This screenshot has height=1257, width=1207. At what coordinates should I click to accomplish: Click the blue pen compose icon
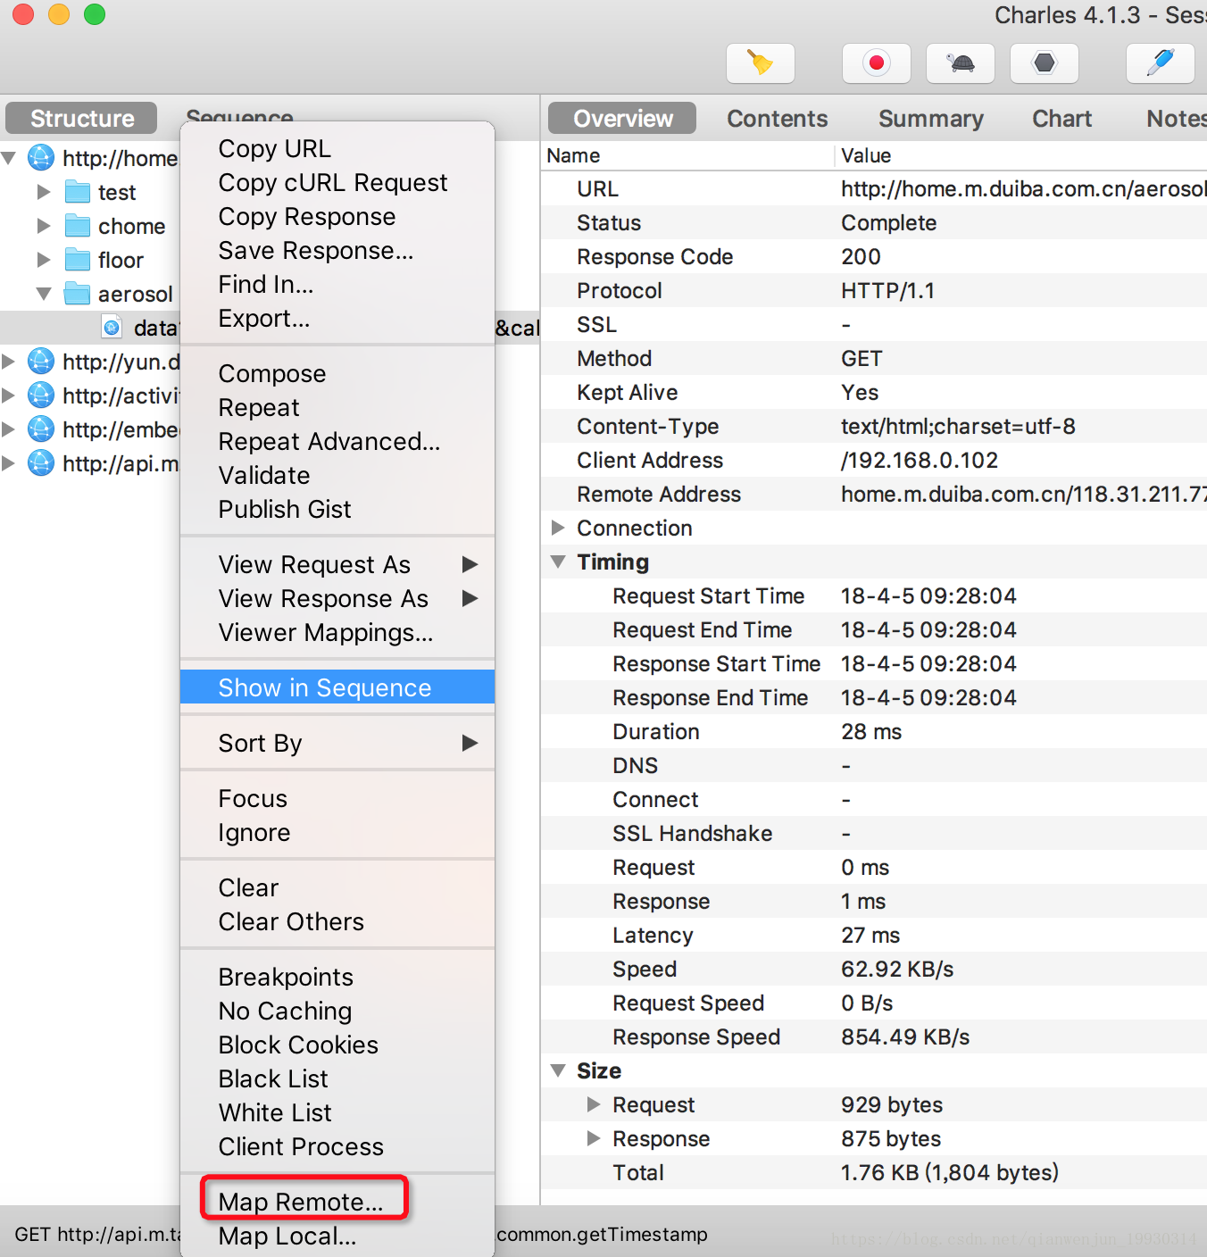pos(1161,63)
